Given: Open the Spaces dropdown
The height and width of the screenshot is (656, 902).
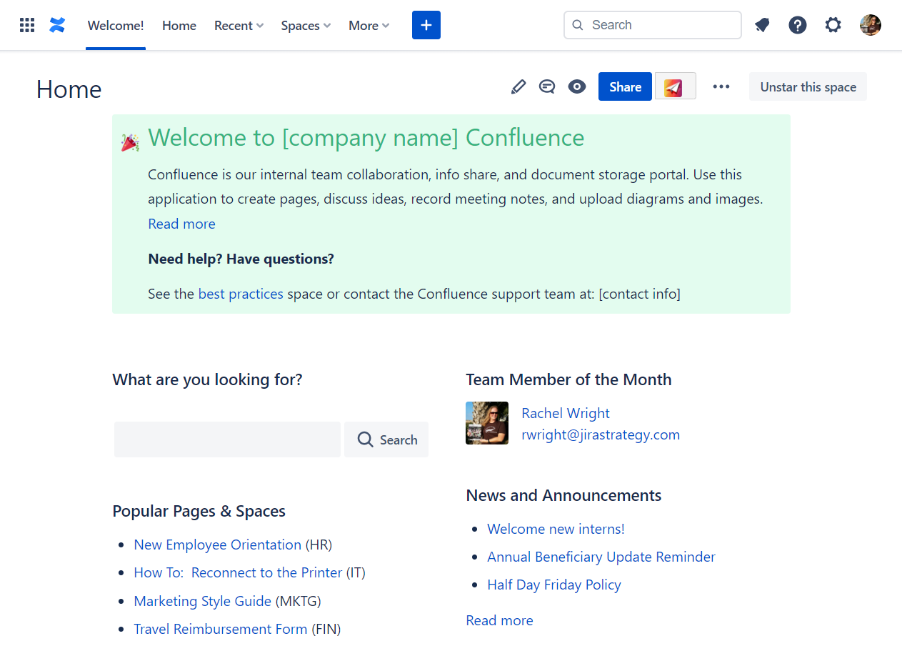Looking at the screenshot, I should tap(305, 25).
